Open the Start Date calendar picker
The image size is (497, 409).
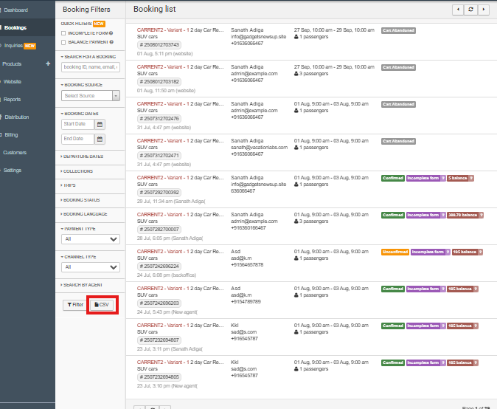100,124
